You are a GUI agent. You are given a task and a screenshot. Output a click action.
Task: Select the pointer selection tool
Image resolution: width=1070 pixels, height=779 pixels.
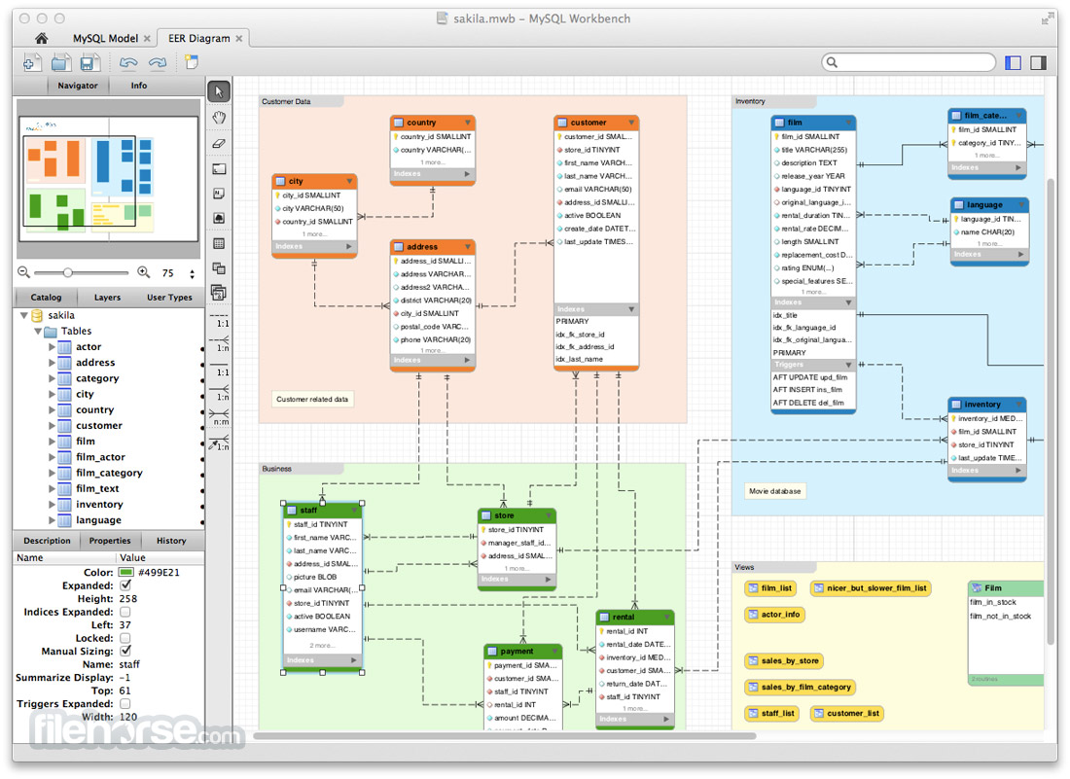(218, 91)
